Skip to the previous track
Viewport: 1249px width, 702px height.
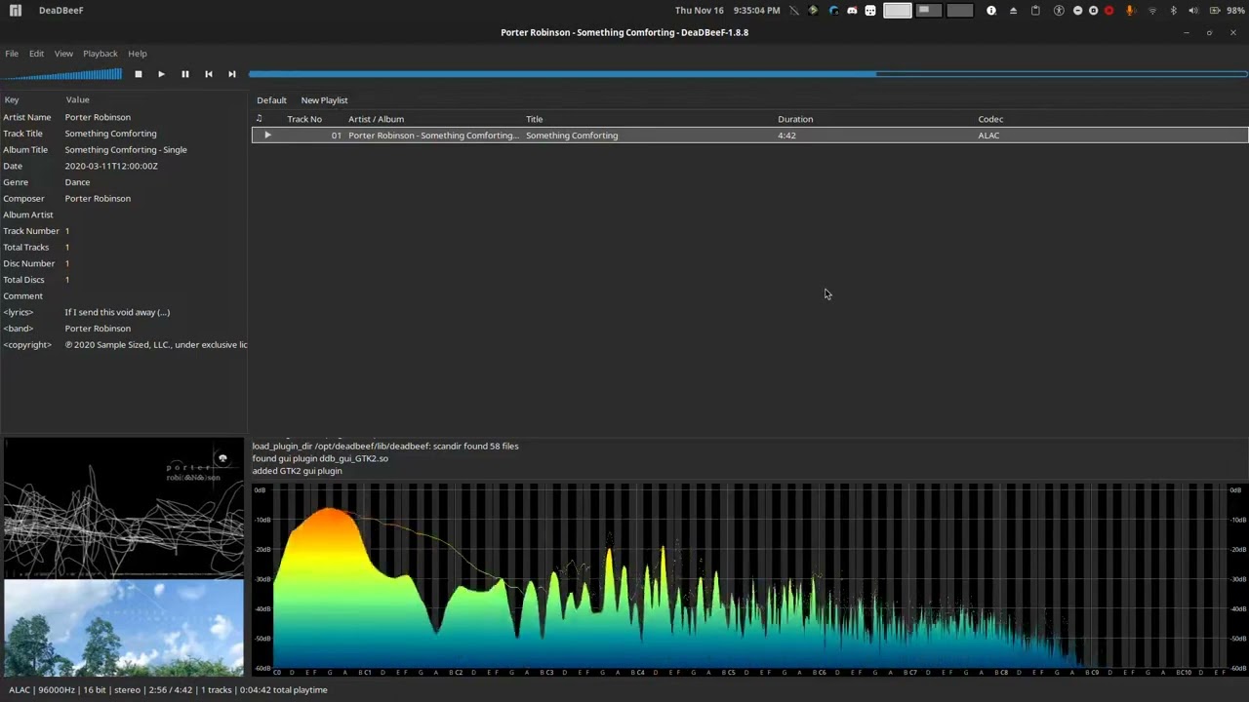[x=208, y=74]
